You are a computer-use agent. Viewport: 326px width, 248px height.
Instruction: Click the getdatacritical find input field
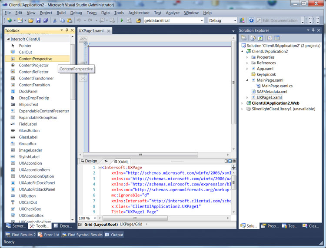(x=171, y=20)
